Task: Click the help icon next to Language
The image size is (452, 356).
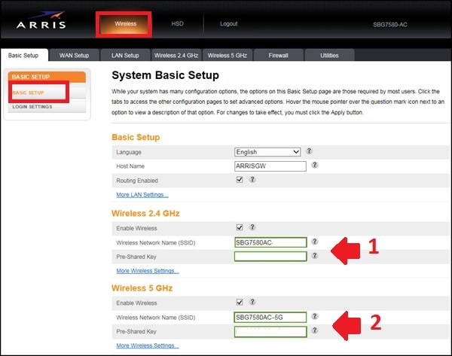Action: point(310,152)
